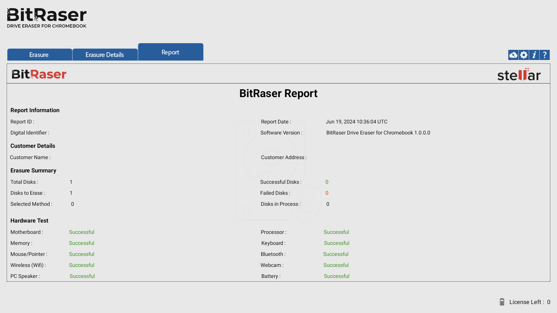Screen dimensions: 557x313
Task: Select the Report tab
Action: point(171,52)
